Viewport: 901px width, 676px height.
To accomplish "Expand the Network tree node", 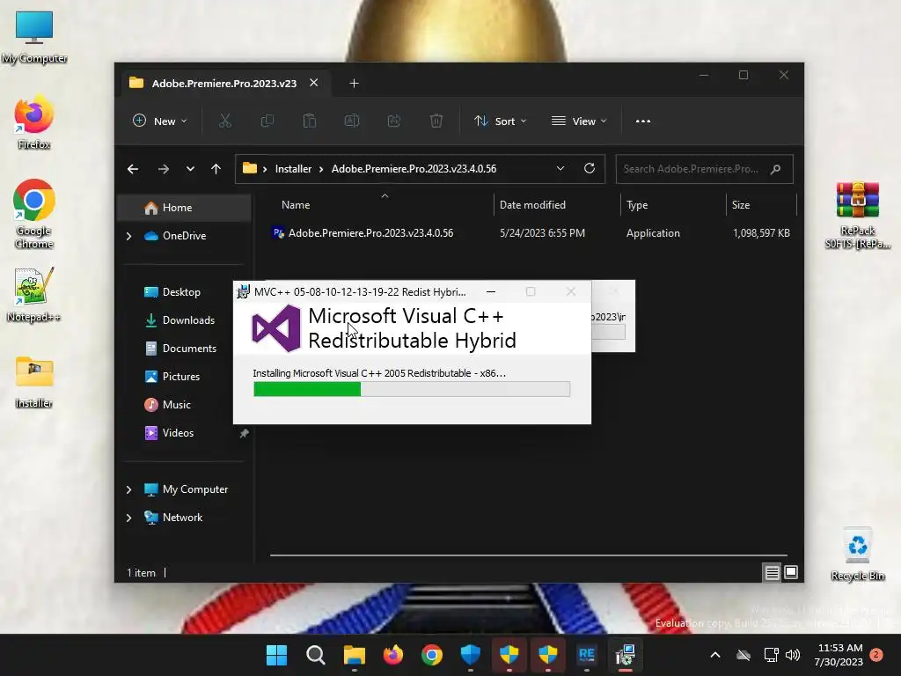I will (128, 518).
